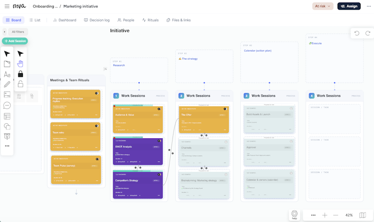Select the hand pan tool
The height and width of the screenshot is (222, 374).
(20, 64)
